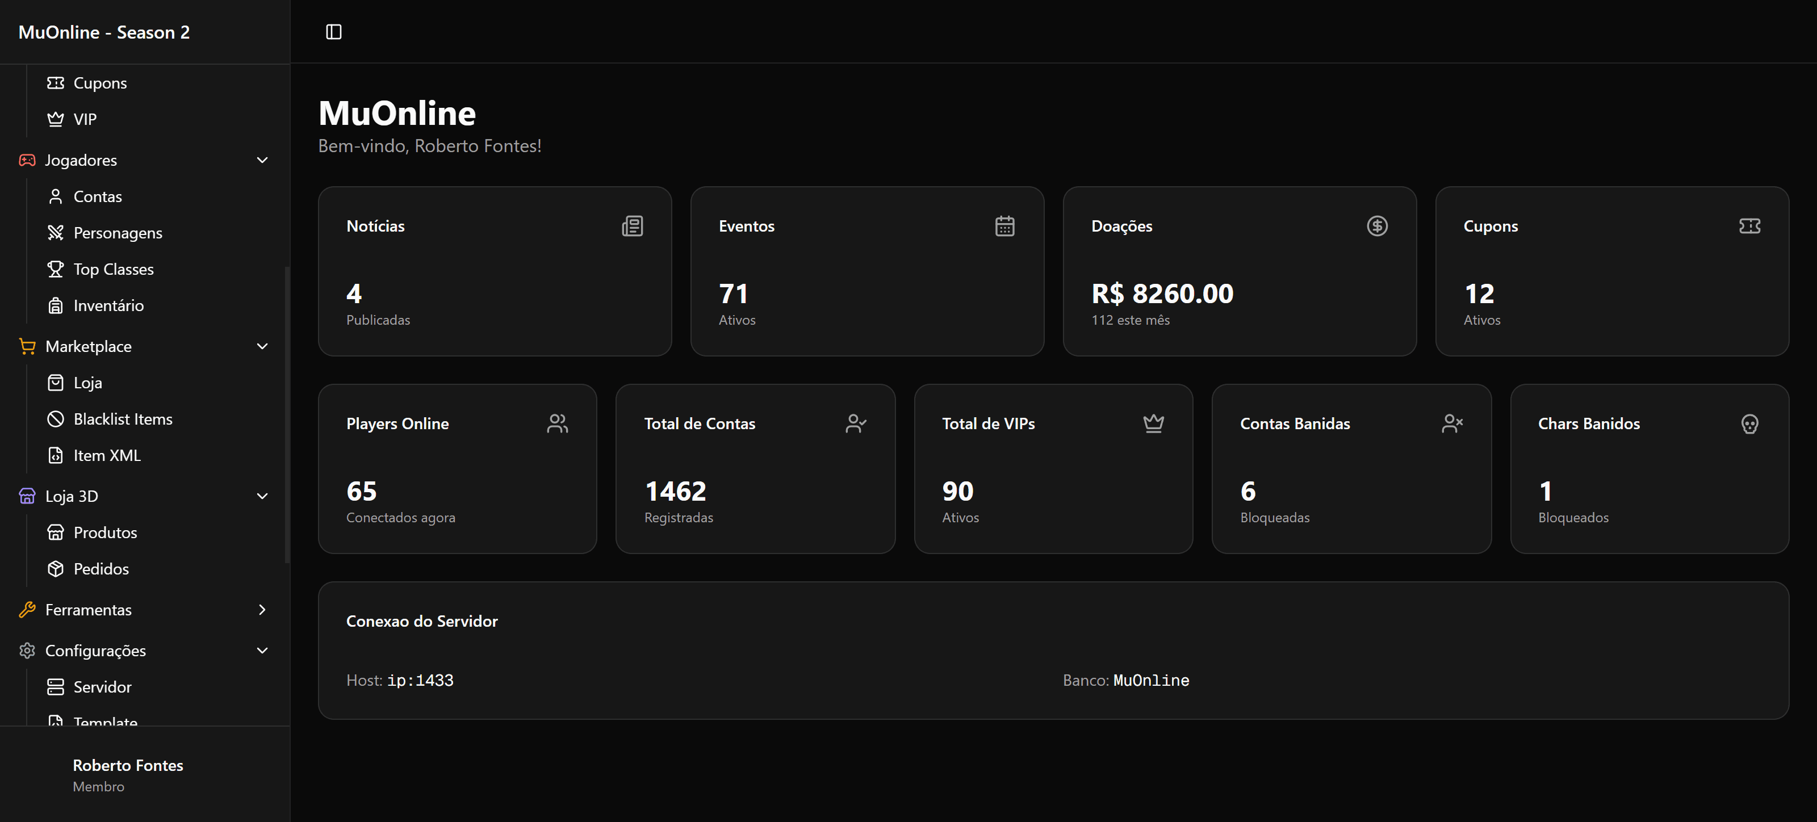Click the Inventário backpack icon

click(55, 305)
